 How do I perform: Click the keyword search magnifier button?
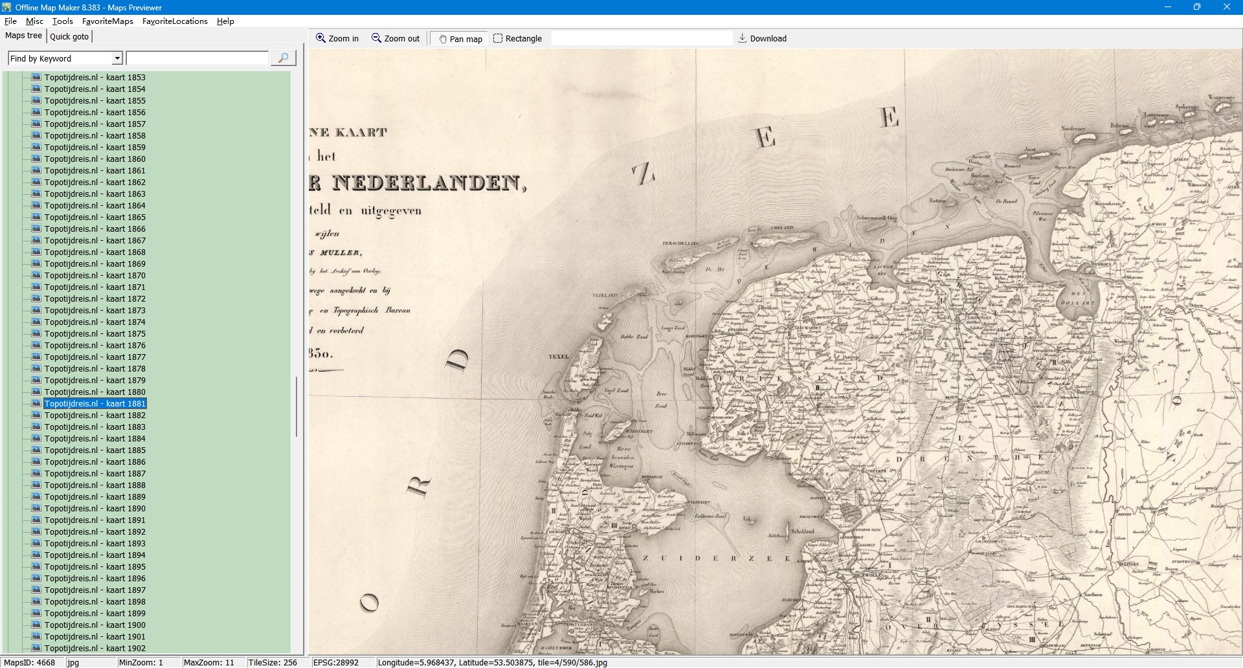click(283, 58)
